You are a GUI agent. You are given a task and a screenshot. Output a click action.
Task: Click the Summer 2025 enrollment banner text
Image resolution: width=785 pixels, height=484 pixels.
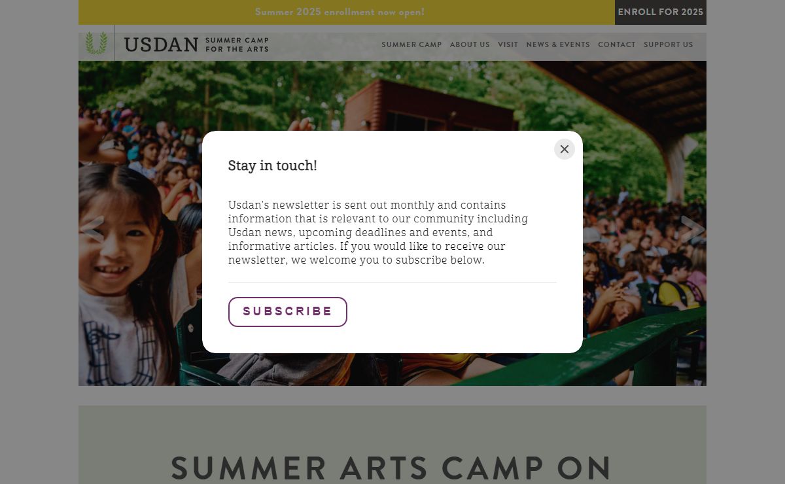click(x=340, y=12)
